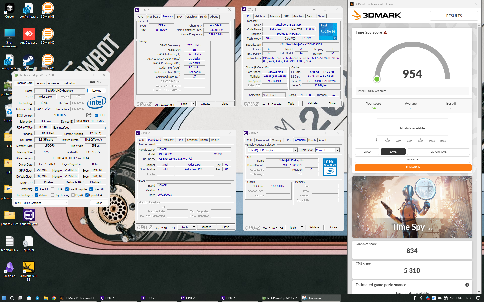
Task: Expand Tools dropdown arrow in CPU-Z Mainboard window
Action: [194, 227]
